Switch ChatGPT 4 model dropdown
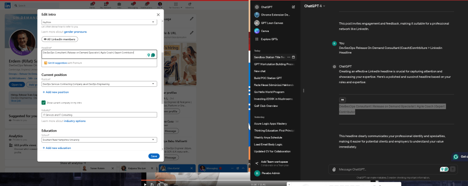This screenshot has height=186, width=468. [314, 6]
